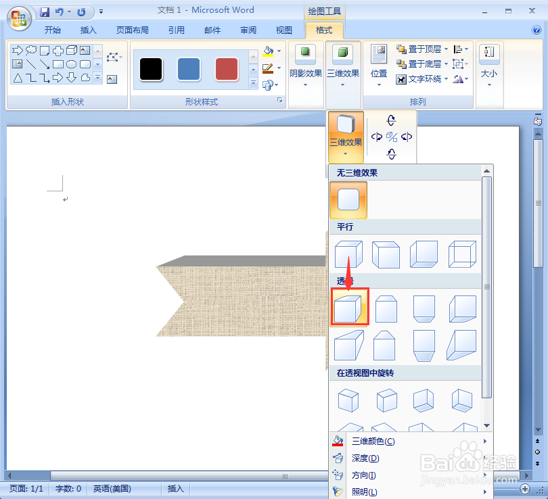Viewport: 548px width, 499px height.
Task: Choose the wireframe parallel 3-D style
Action: 462,254
